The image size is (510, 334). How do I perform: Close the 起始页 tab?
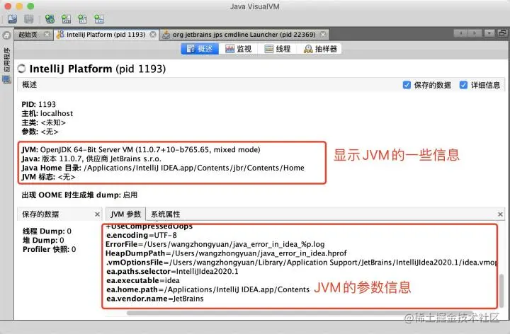47,34
